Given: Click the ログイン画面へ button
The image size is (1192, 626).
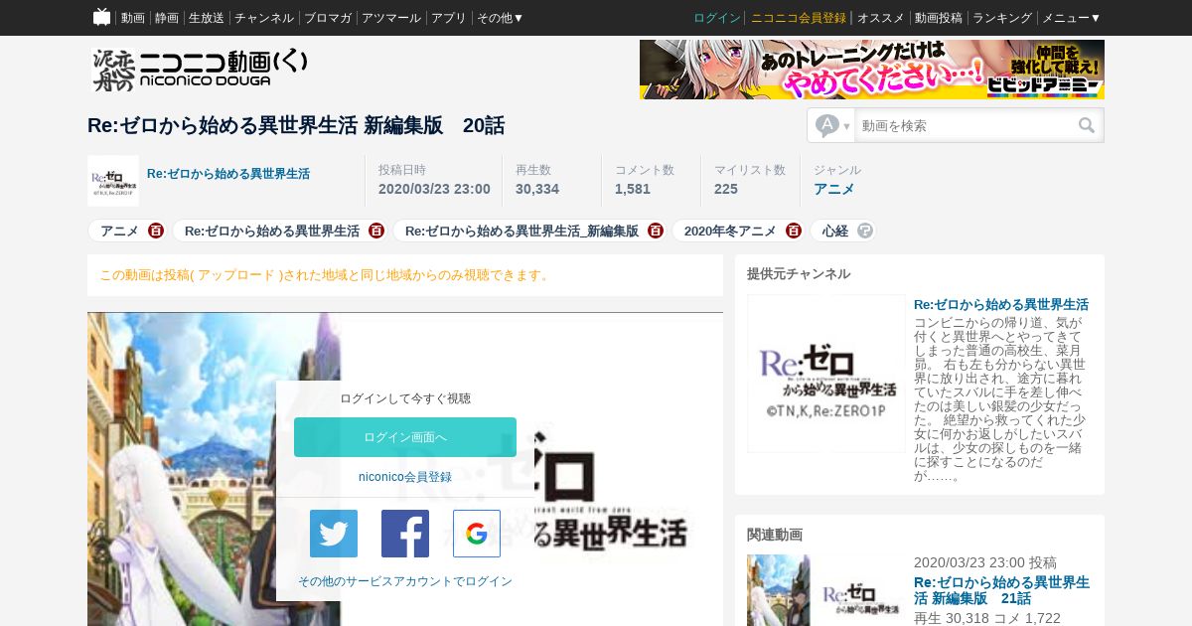Looking at the screenshot, I should click(x=405, y=437).
